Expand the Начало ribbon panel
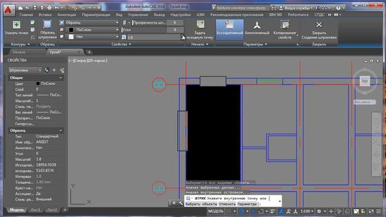This screenshot has width=386, height=217. [x=200, y=44]
